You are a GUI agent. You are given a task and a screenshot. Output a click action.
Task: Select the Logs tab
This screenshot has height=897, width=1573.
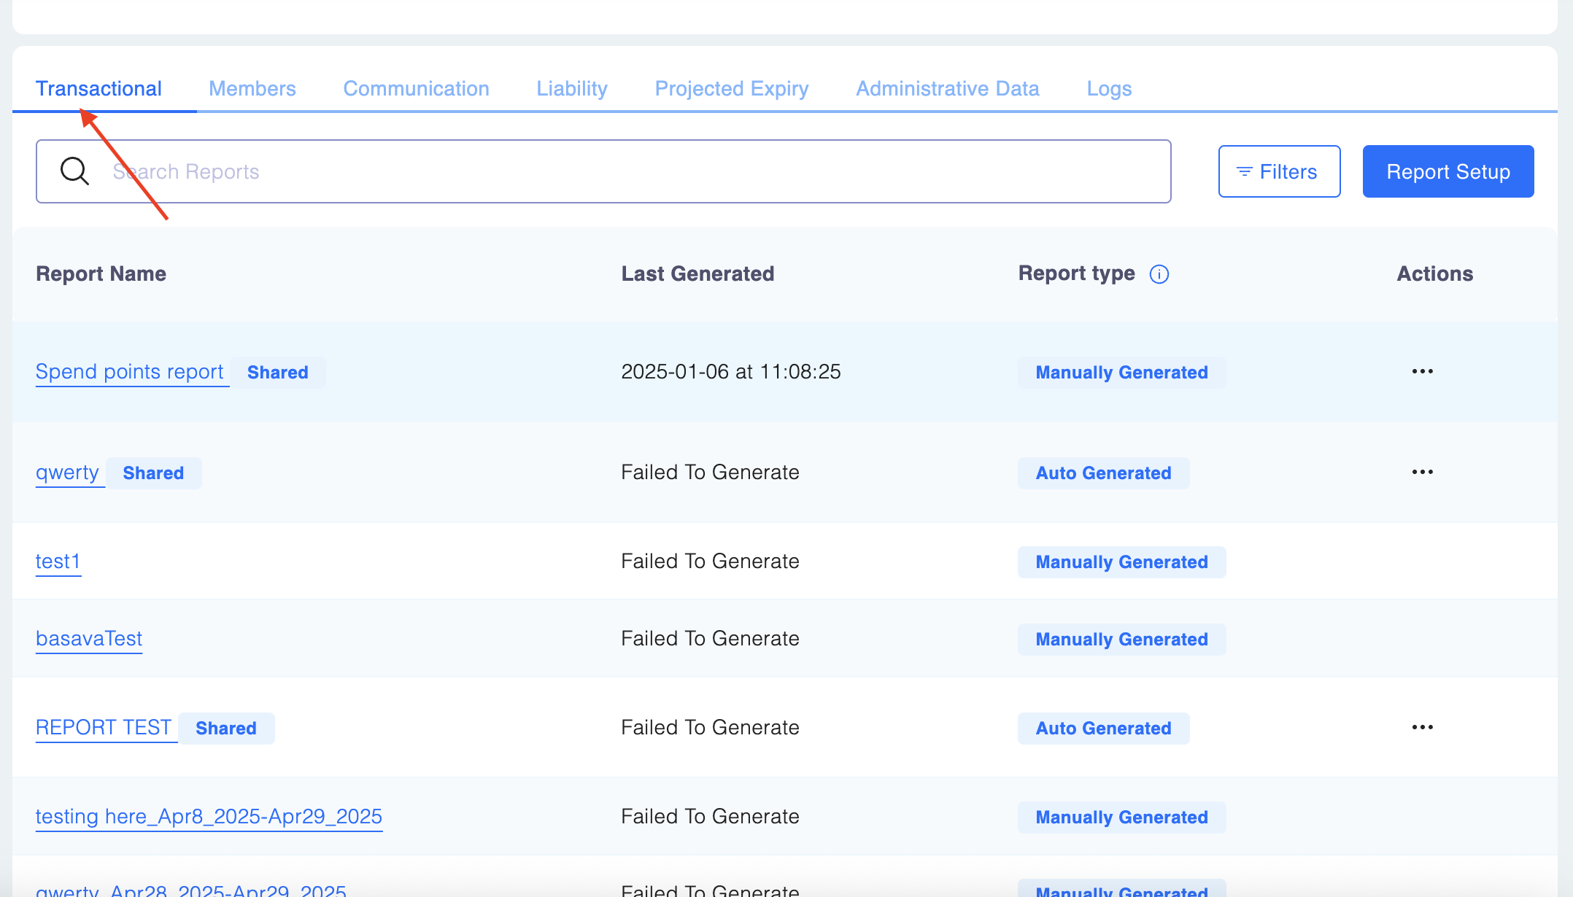(x=1109, y=89)
